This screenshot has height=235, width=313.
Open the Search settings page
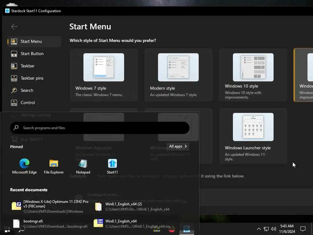pos(34,90)
